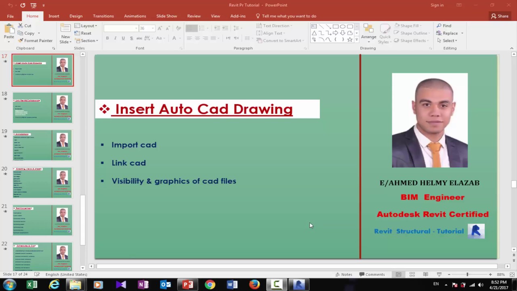Toggle the Comments pane
The image size is (517, 291).
pos(372,274)
